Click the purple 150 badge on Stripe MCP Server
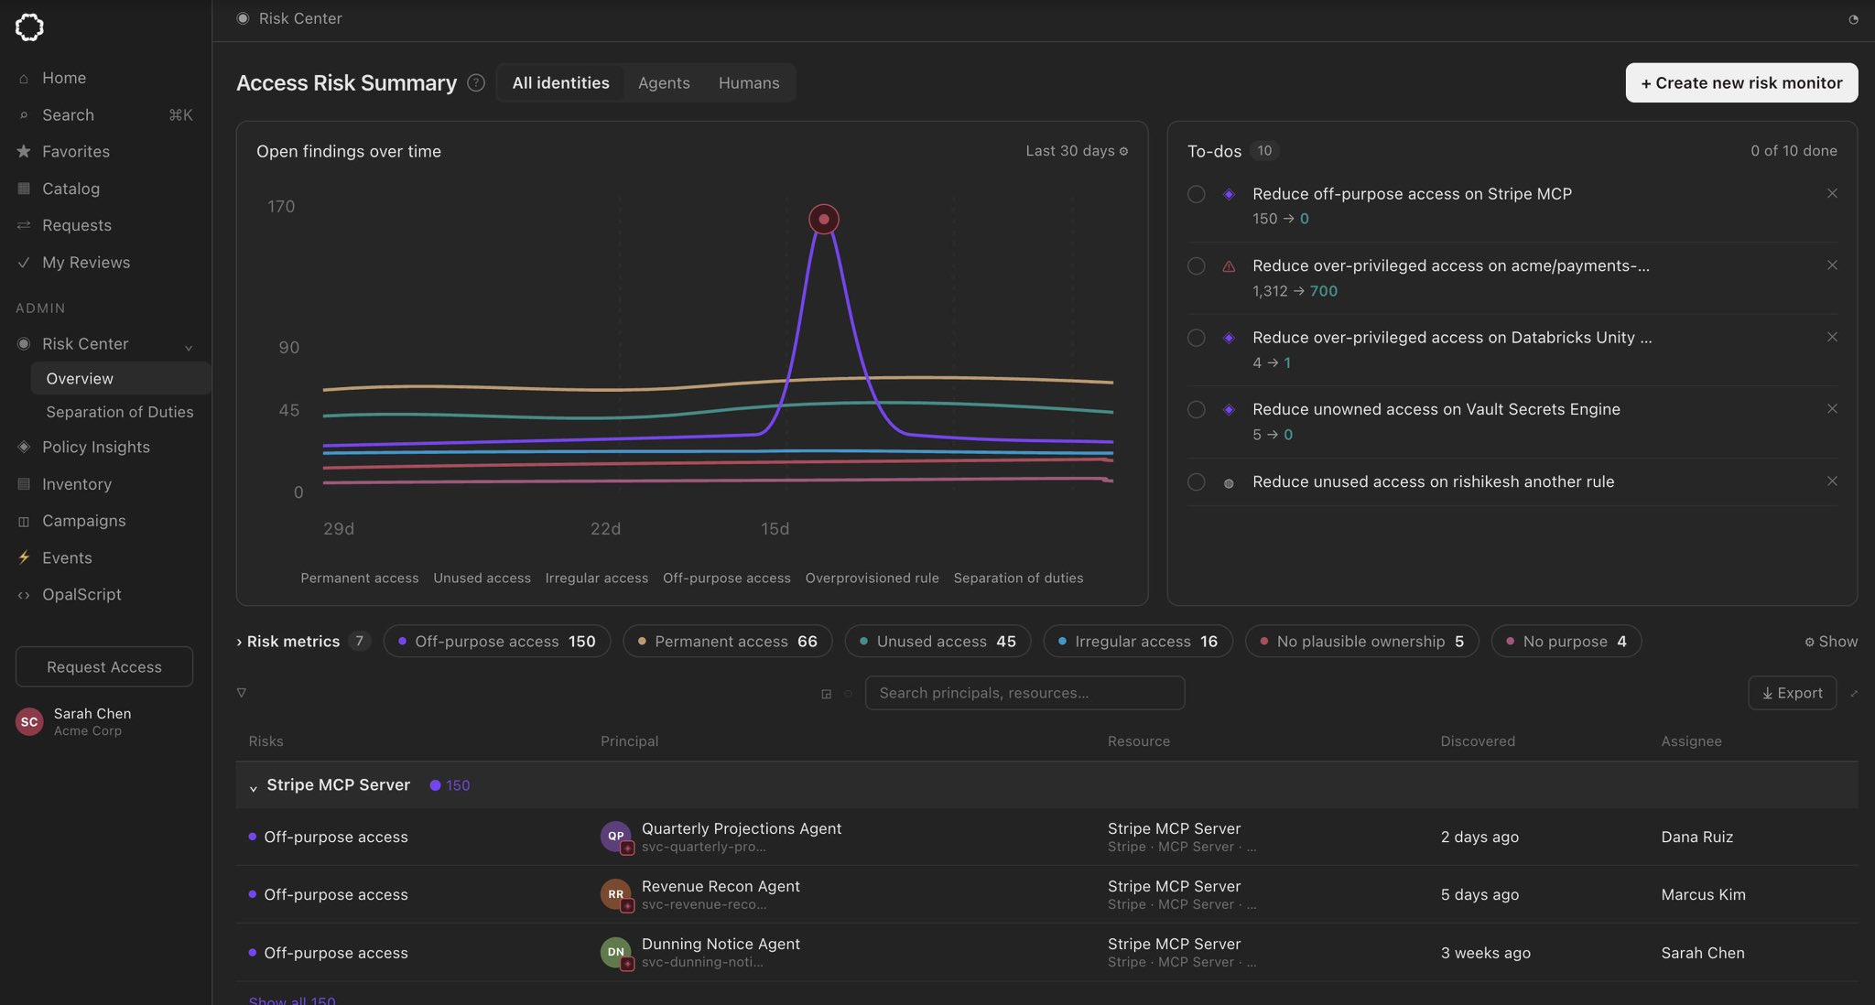 [450, 785]
